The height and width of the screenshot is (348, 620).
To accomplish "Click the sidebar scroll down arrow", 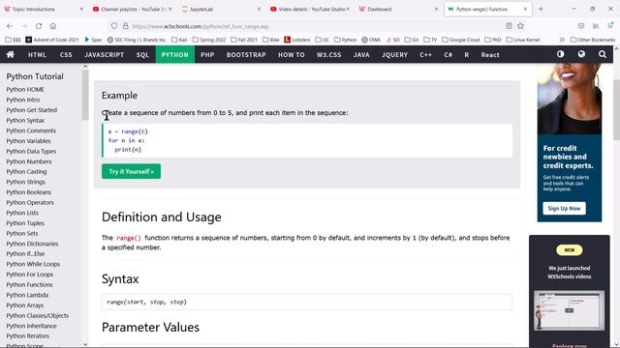I will [85, 344].
